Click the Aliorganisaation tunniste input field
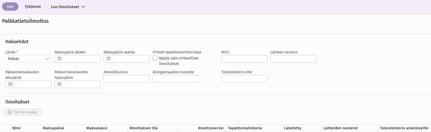 pos(175,79)
